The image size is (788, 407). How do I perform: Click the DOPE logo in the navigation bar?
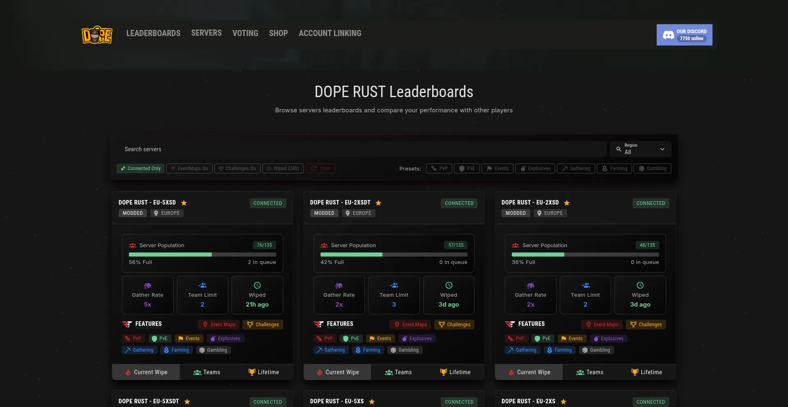(97, 35)
